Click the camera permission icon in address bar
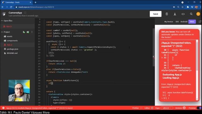The image size is (202, 114). (174, 7)
